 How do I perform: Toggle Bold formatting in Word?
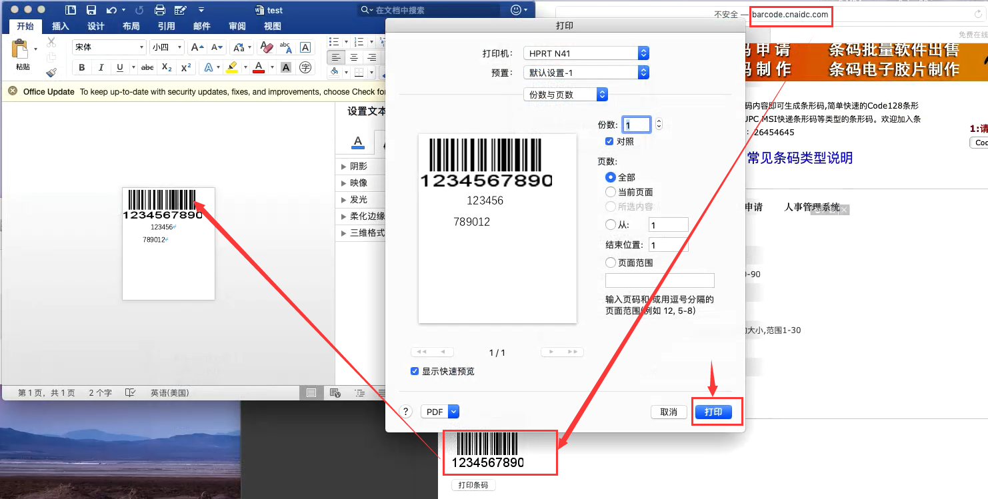coord(82,67)
